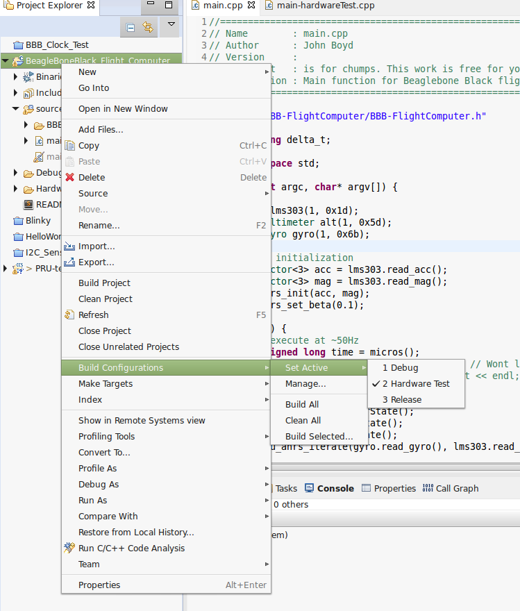Collapse the BeagleBoneBlack_Flight_Computer project node
The image size is (520, 611).
click(6, 61)
